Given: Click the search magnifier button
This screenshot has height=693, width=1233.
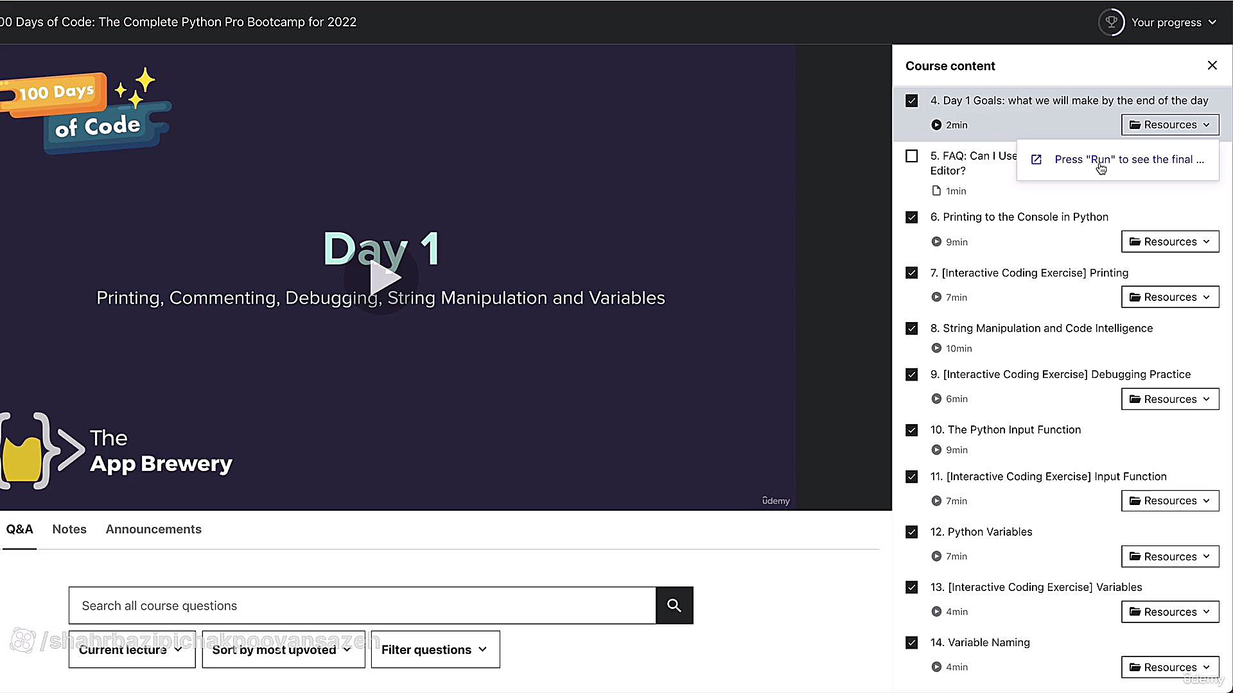Looking at the screenshot, I should click(674, 605).
